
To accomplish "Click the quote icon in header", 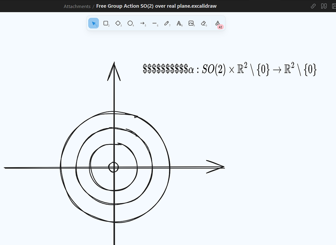I will [324, 6].
